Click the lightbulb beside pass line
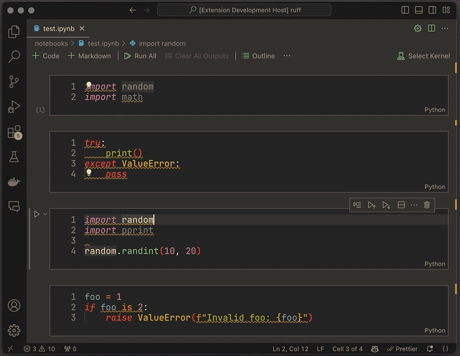 pos(89,172)
